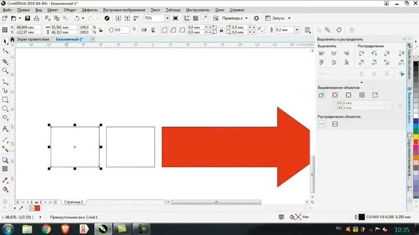Toggle align to Page Edge
This screenshot has height=235, width=419.
335,95
